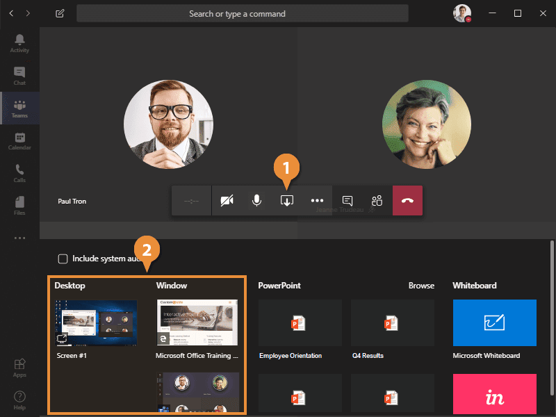Open the Help menu
This screenshot has width=556, height=417.
[19, 400]
